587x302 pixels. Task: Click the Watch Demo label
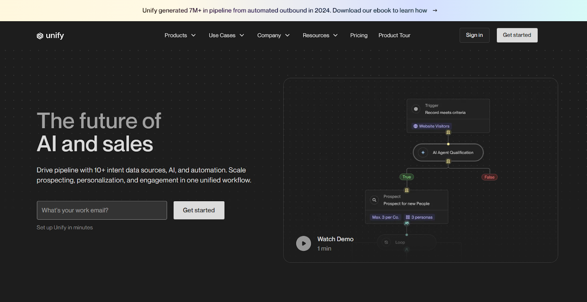[335, 239]
